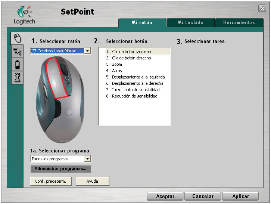Open the mouse button settings sidebar icon

[17, 38]
